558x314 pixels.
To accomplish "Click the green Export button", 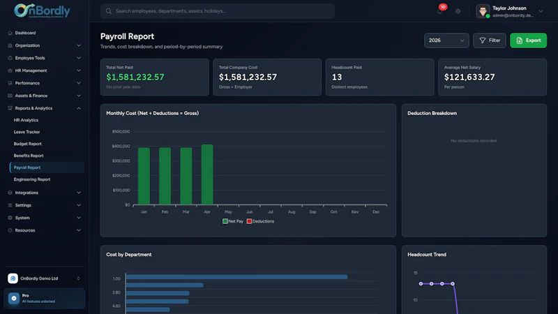I will [528, 40].
